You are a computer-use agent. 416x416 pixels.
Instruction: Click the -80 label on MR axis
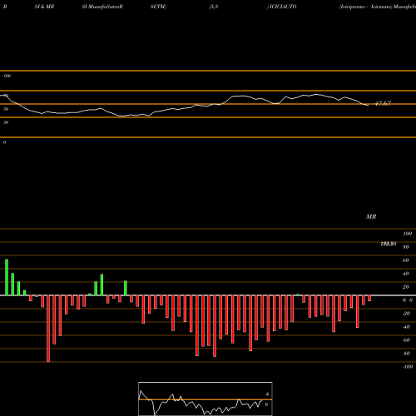406,354
